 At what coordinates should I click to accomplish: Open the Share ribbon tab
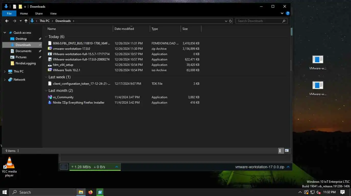(39, 14)
